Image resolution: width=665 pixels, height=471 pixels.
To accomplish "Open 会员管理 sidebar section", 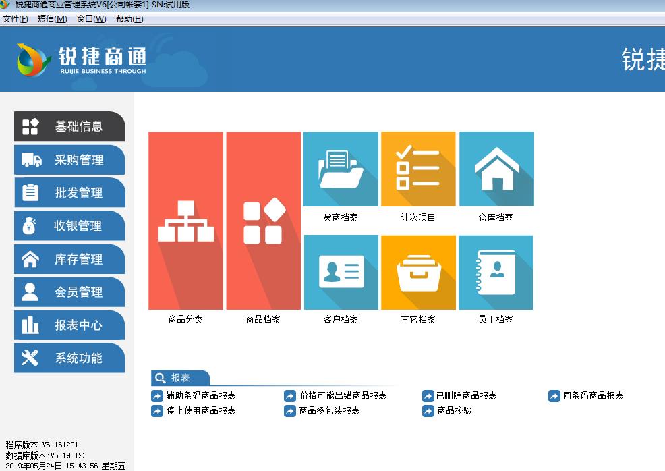I will (69, 292).
